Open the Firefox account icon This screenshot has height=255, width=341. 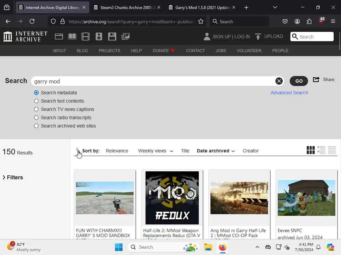tap(297, 21)
